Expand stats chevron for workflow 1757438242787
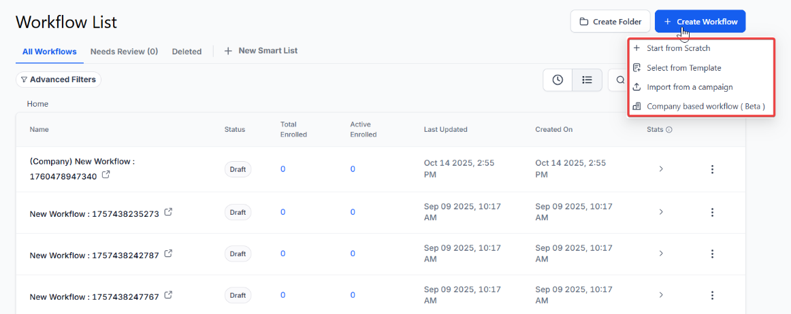The height and width of the screenshot is (314, 791). [x=660, y=254]
